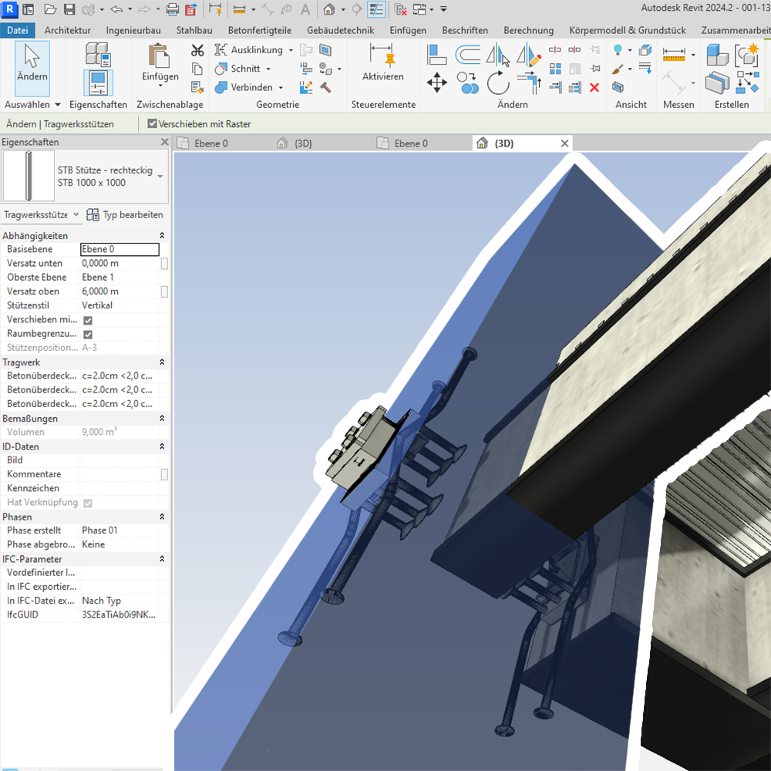This screenshot has height=771, width=771.
Task: Open the type selector dropdown 'STB Stütze - rechteckig'
Action: coord(160,176)
